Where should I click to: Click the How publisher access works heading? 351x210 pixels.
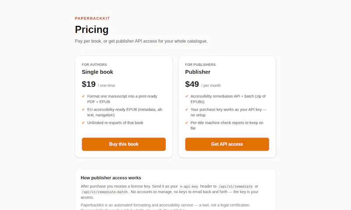[111, 178]
